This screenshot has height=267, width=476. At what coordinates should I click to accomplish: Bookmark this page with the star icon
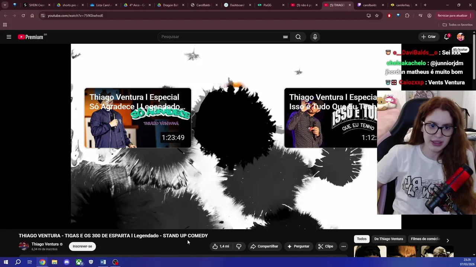377,16
